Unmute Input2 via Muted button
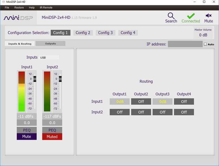 (52, 137)
